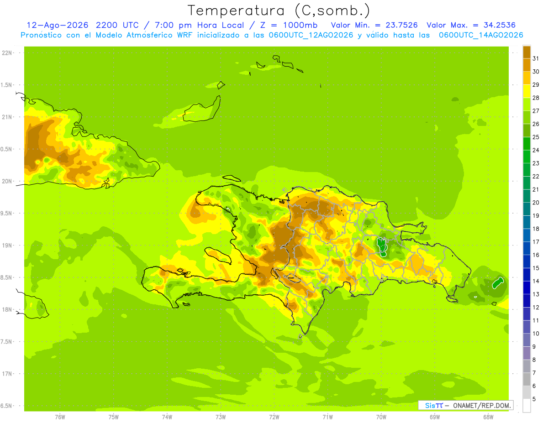
Task: Click the title "Temperatura (C,somb.)"
Action: [279, 10]
